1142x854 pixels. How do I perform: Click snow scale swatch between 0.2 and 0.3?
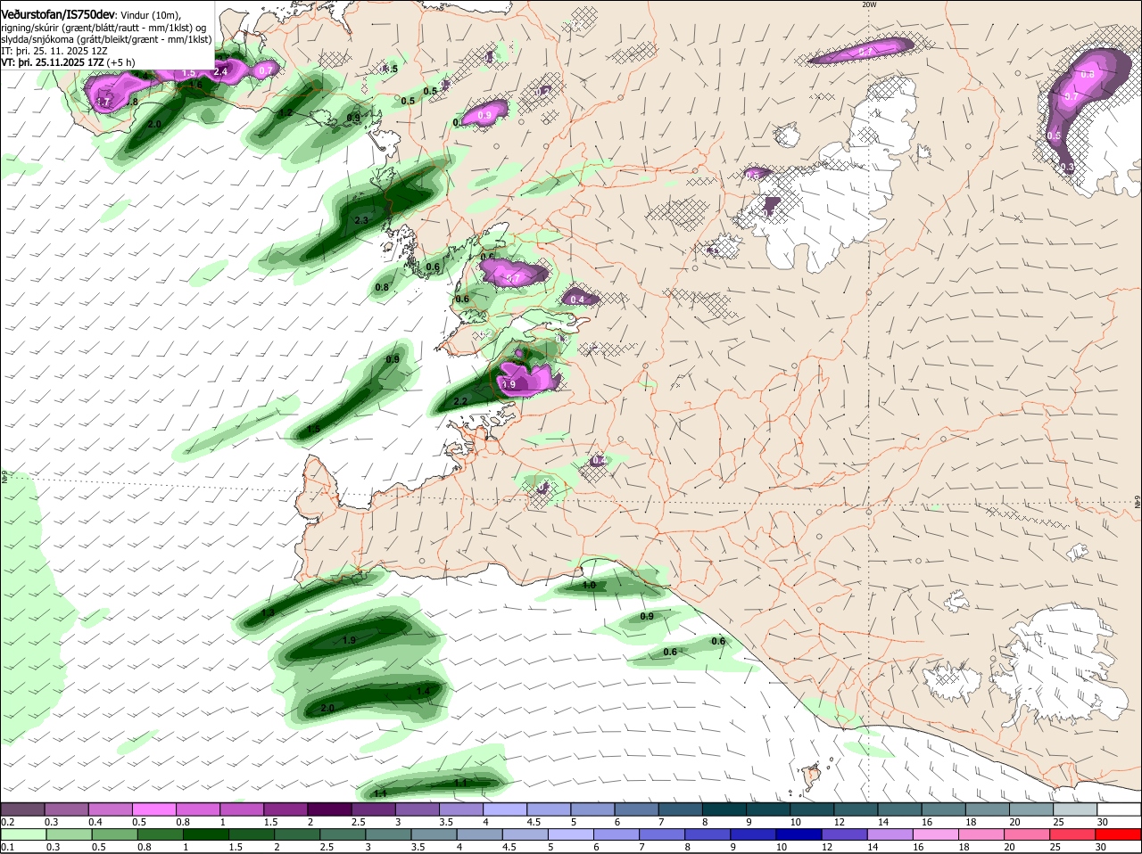tap(21, 809)
